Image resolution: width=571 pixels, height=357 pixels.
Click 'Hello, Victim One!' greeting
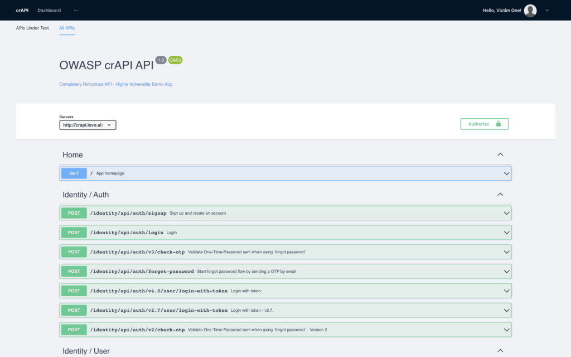point(502,11)
